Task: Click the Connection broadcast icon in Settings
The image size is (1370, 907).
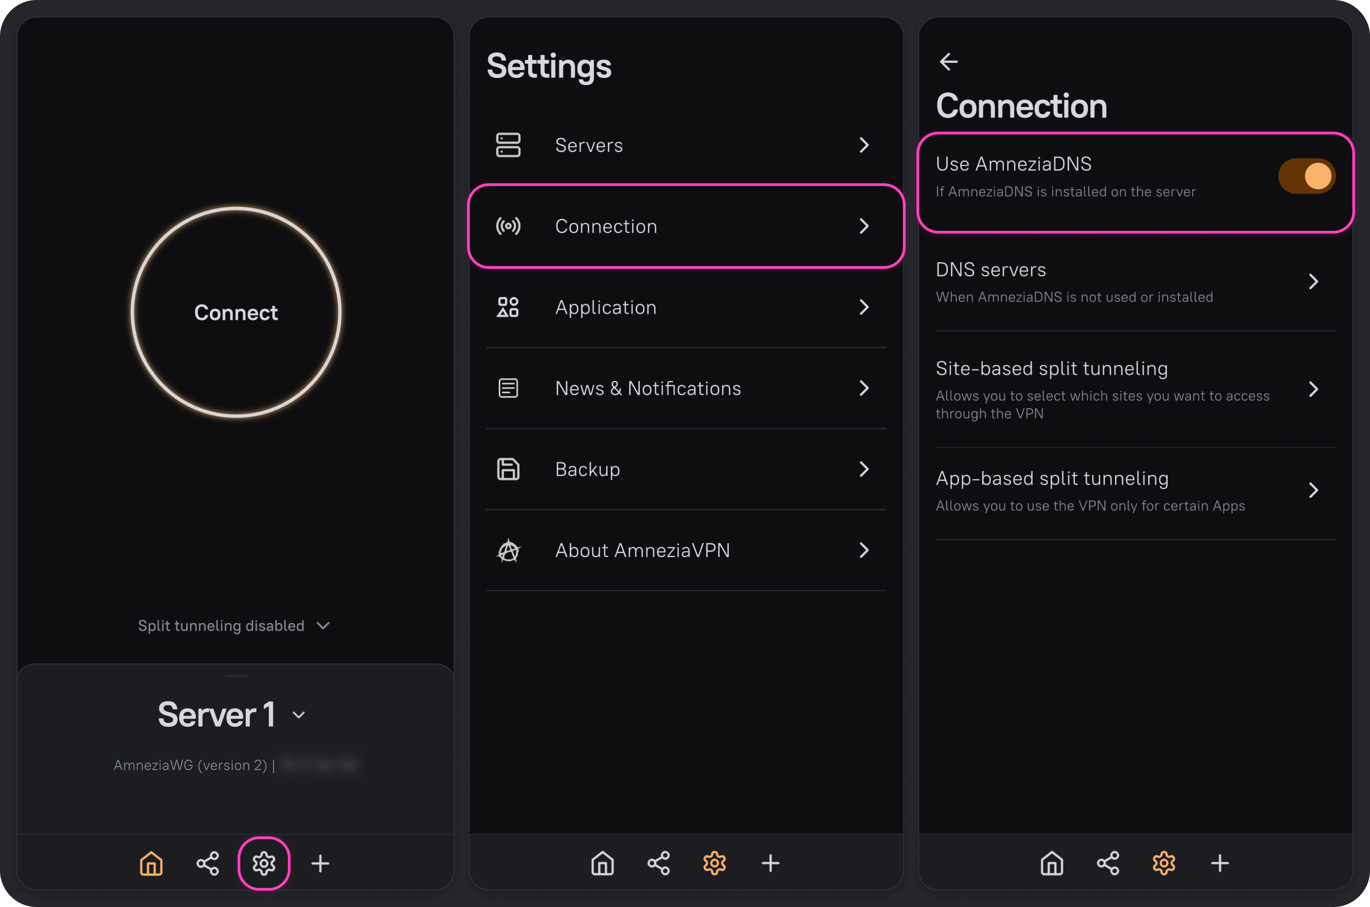Action: tap(508, 226)
